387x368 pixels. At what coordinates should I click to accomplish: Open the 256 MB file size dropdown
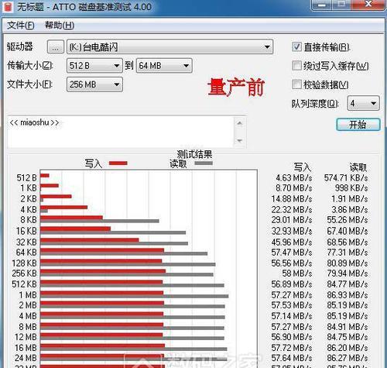click(x=94, y=84)
